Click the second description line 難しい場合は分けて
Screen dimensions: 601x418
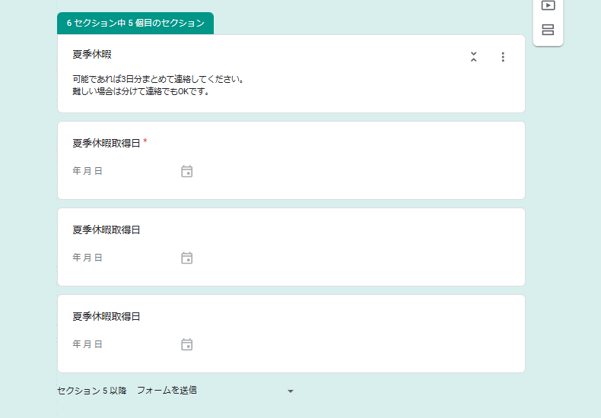[141, 91]
